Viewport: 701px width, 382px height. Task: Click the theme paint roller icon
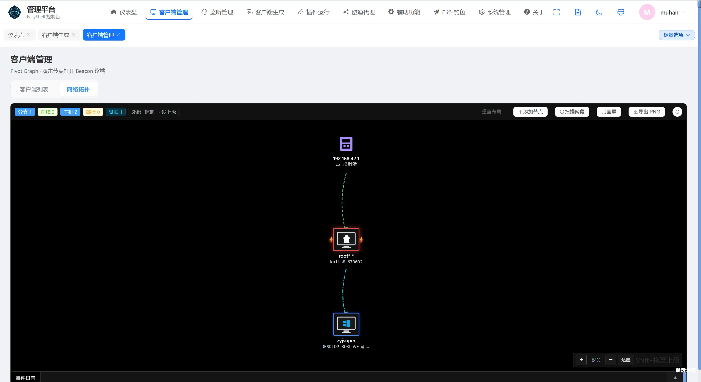pyautogui.click(x=621, y=12)
